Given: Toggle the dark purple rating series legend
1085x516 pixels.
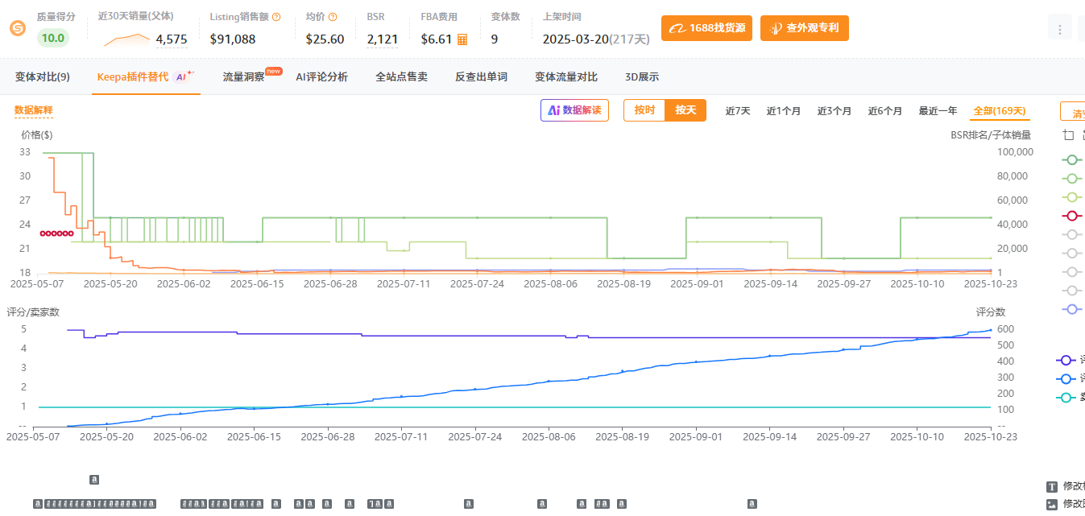Looking at the screenshot, I should [x=1066, y=361].
